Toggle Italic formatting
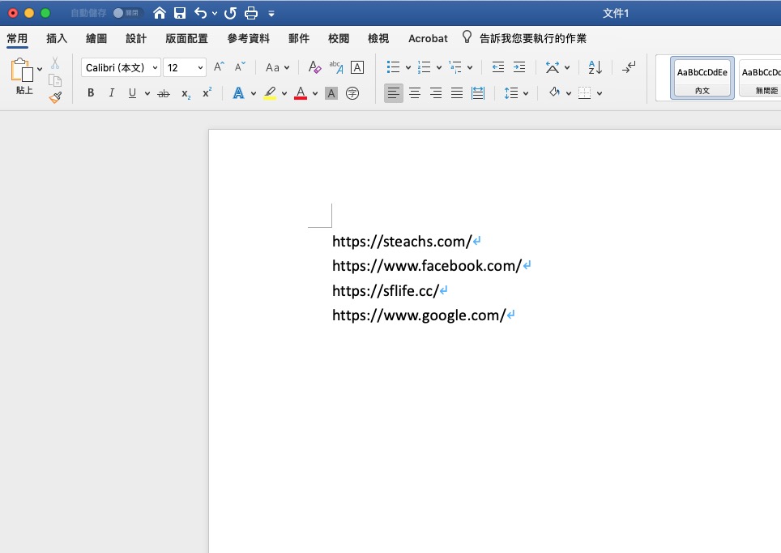This screenshot has height=553, width=781. pos(112,93)
